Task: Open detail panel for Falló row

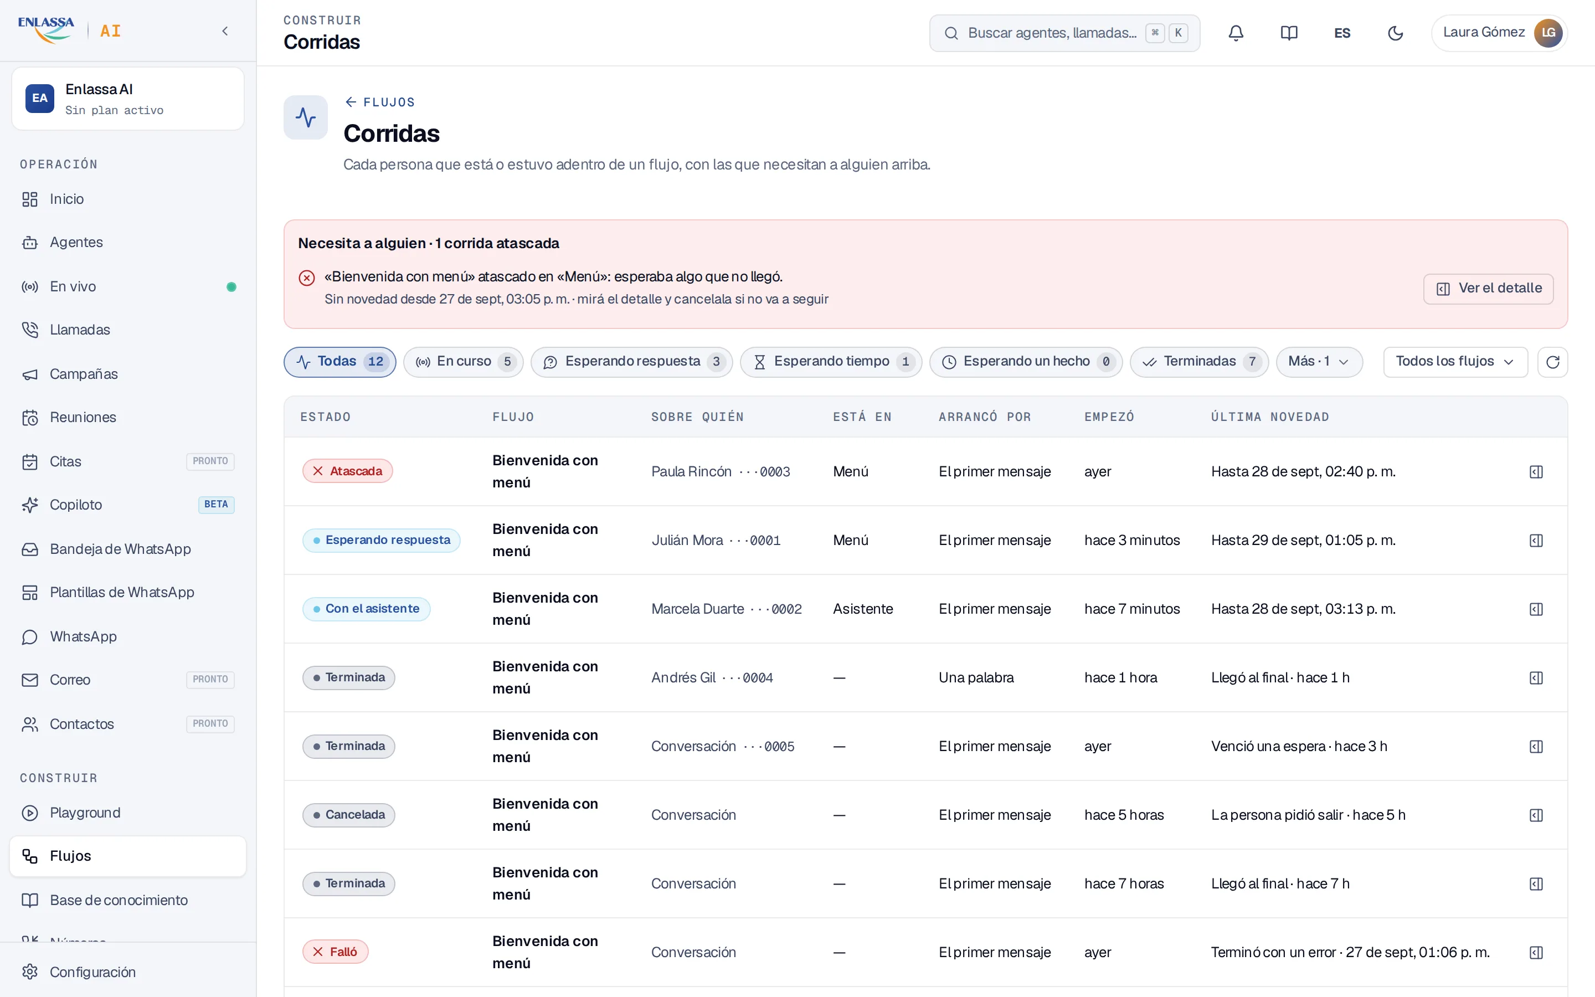Action: [x=1536, y=952]
